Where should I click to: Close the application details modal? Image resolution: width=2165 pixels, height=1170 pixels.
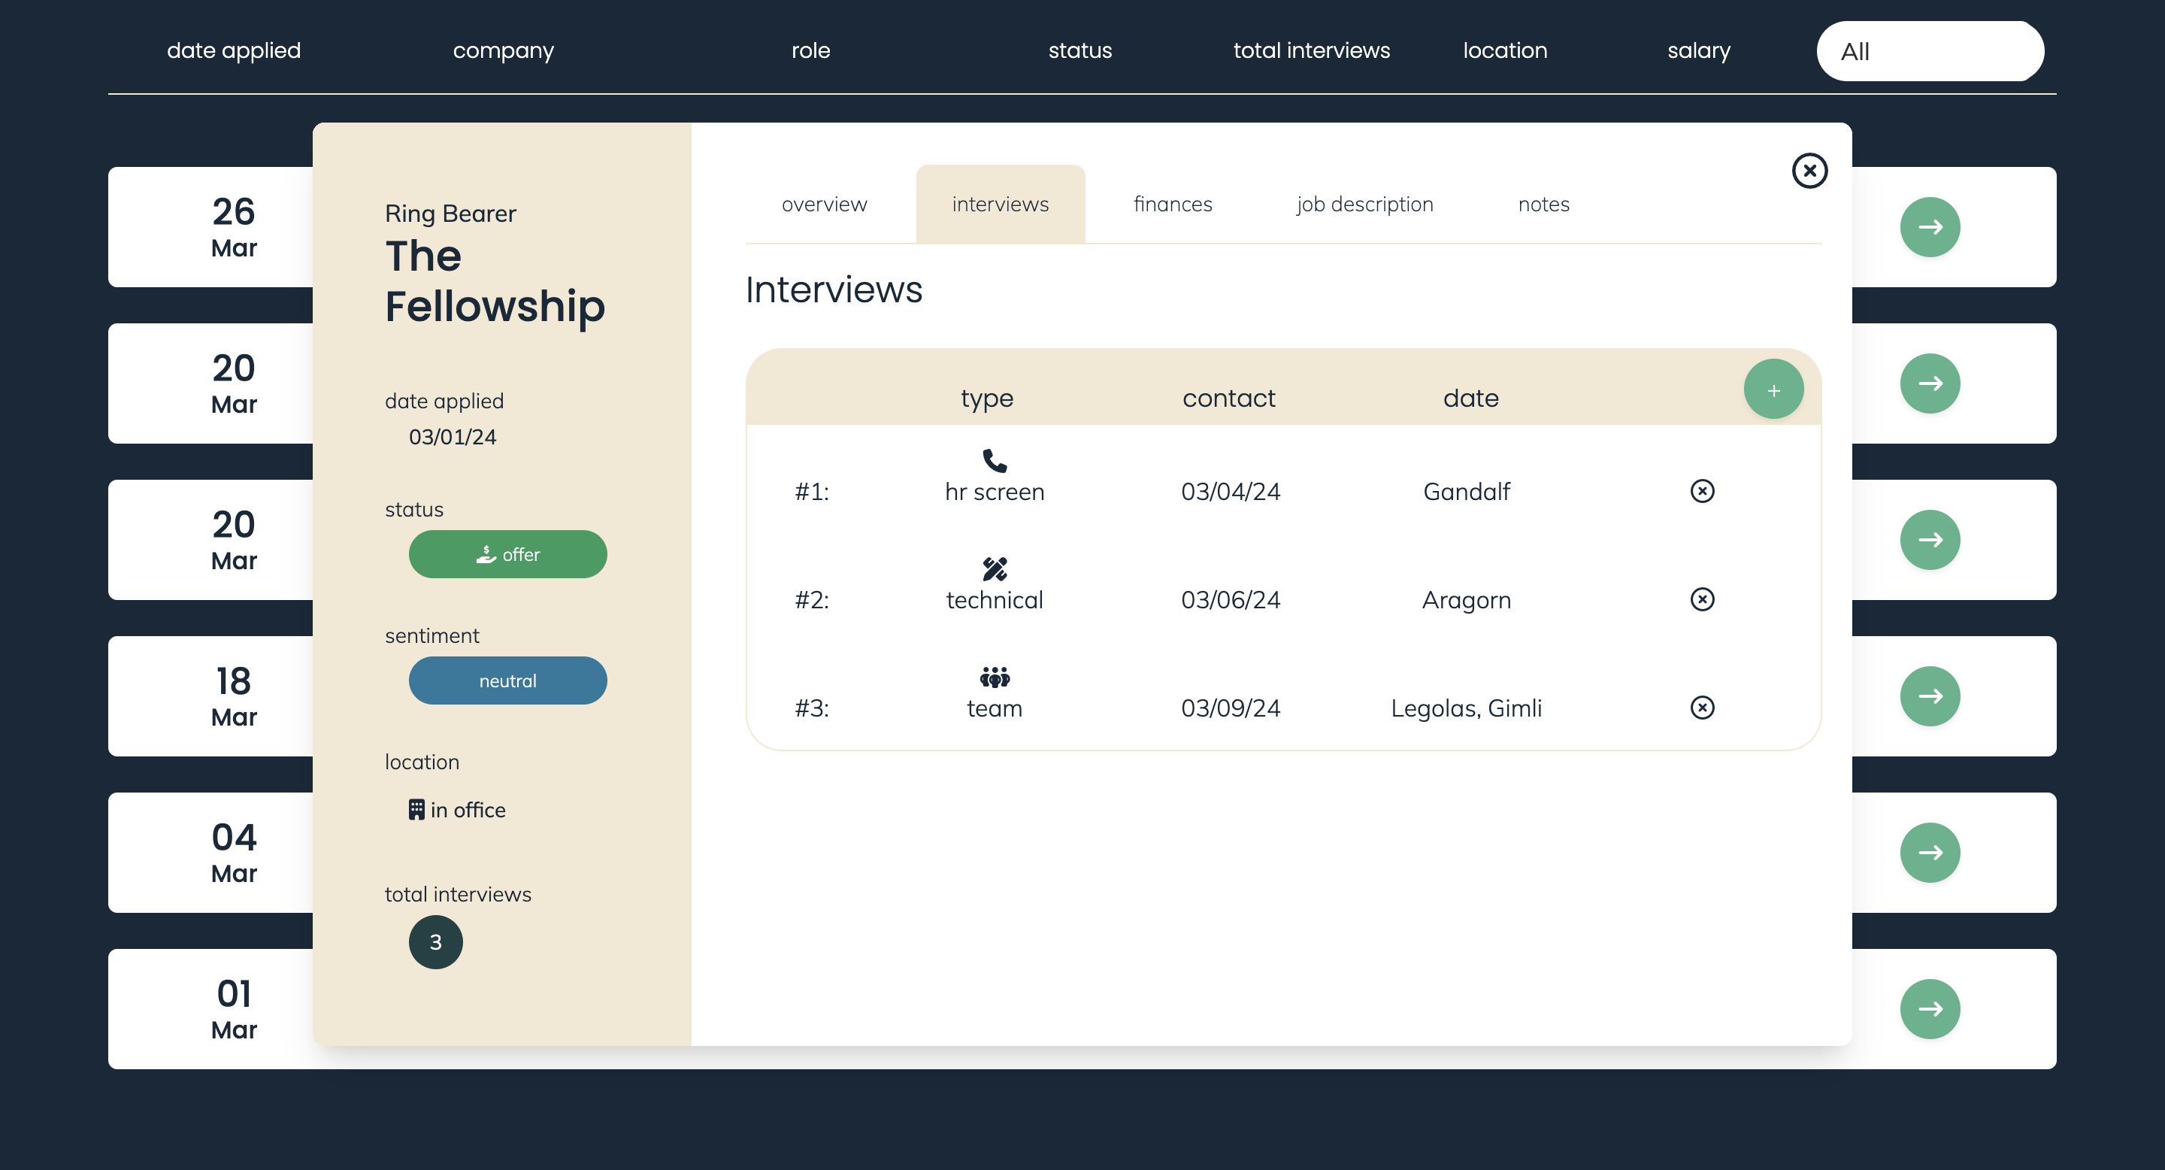[1809, 171]
